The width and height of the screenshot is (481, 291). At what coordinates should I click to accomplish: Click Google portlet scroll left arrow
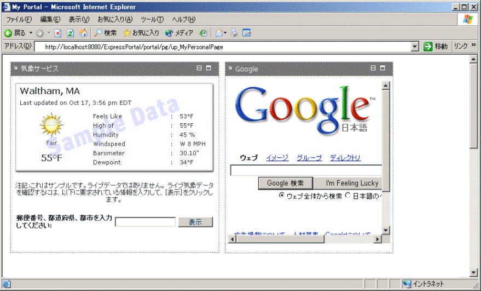tap(233, 239)
